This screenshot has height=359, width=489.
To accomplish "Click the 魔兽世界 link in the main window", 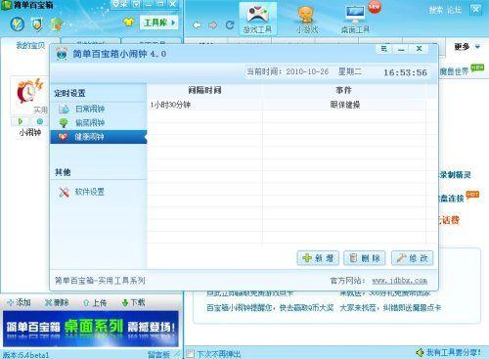I will point(454,71).
